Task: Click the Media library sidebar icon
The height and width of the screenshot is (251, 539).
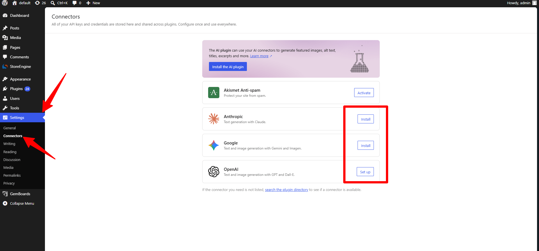Action: [5, 38]
